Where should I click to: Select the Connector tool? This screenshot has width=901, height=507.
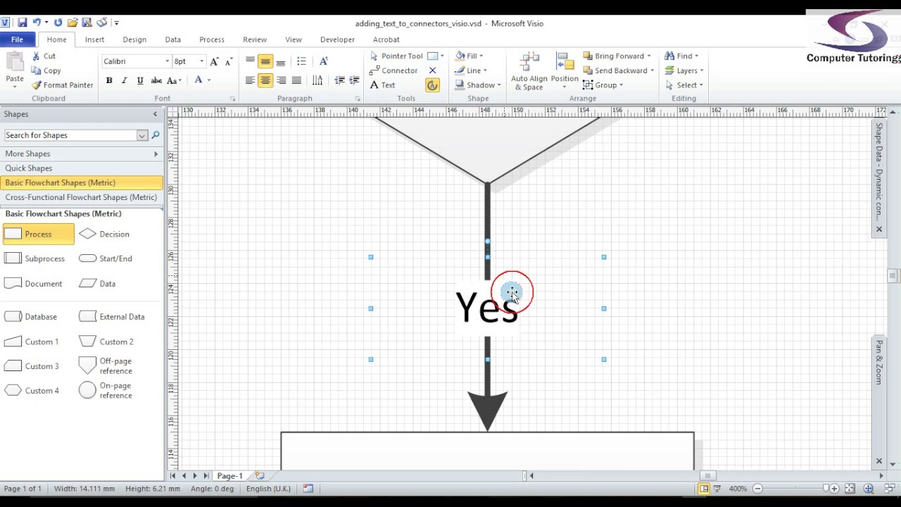pyautogui.click(x=393, y=70)
